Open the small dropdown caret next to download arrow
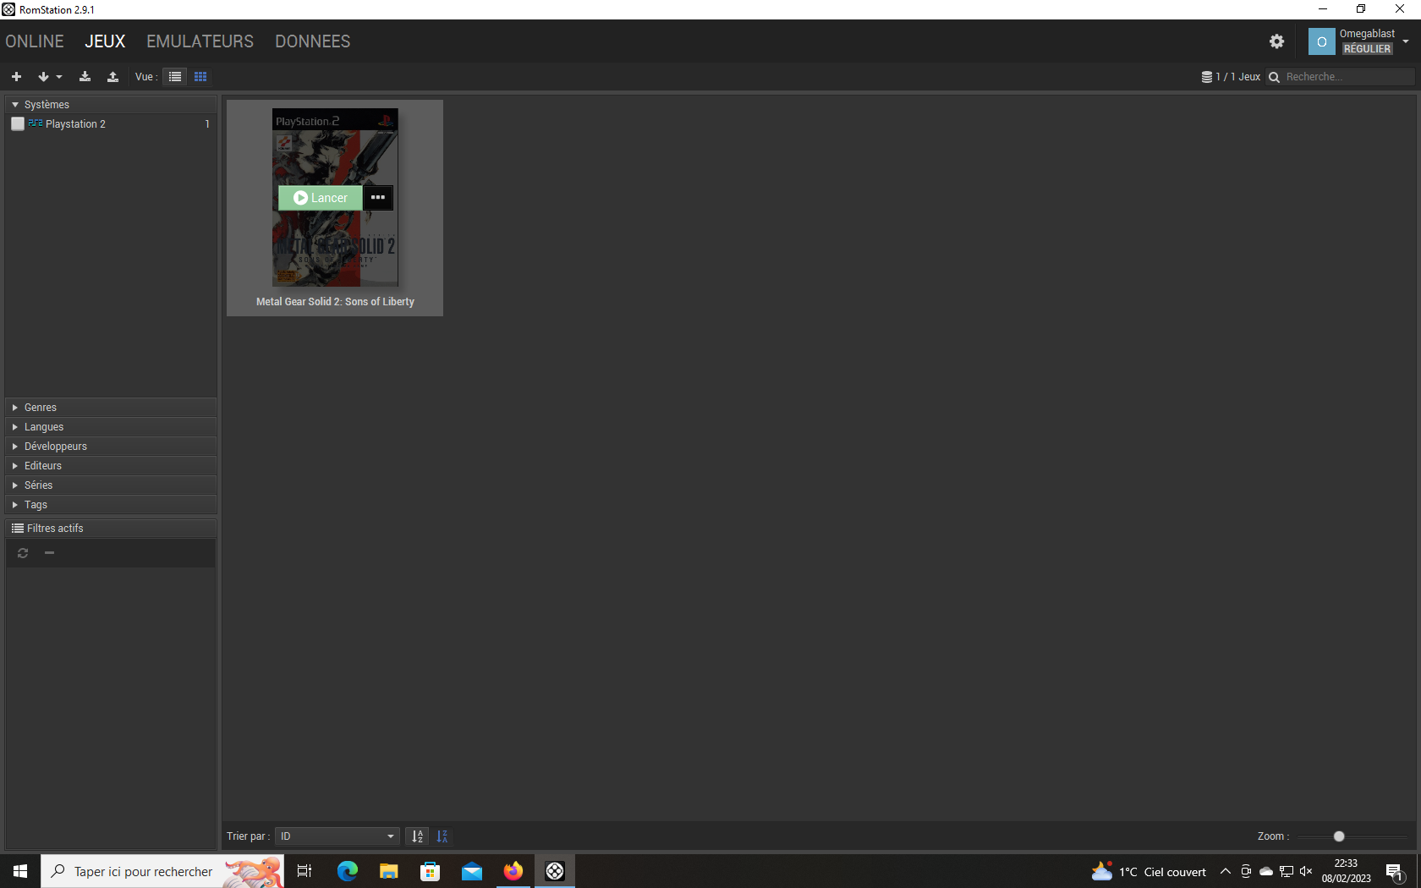 click(x=59, y=77)
